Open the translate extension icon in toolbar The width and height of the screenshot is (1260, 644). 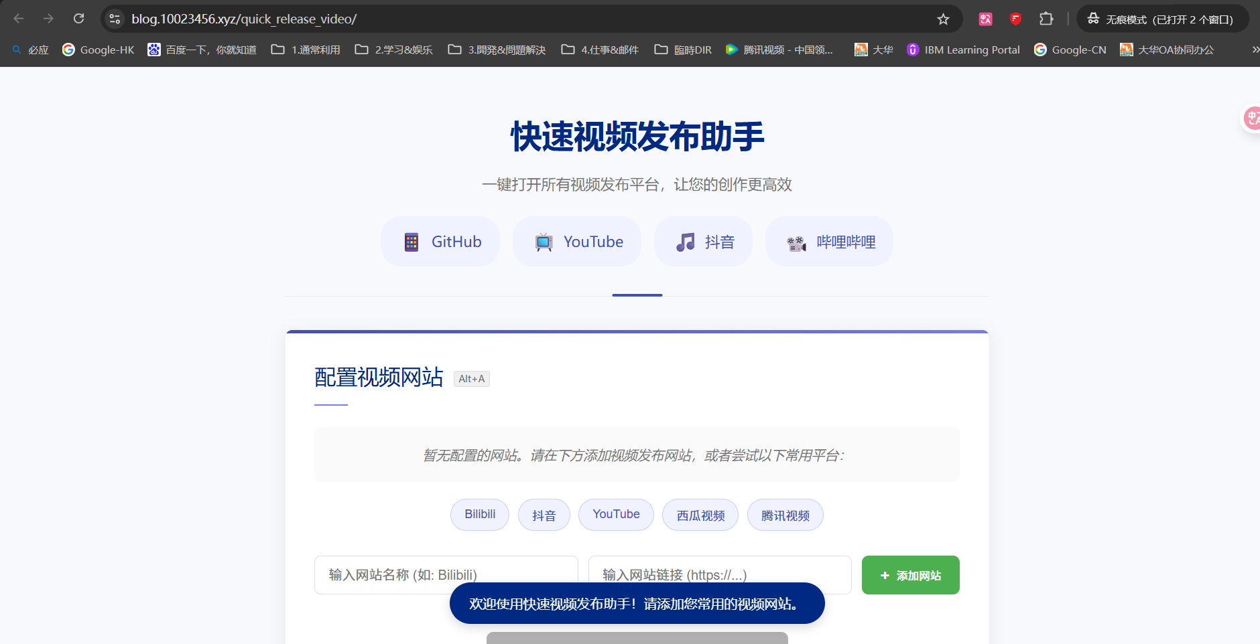pyautogui.click(x=985, y=19)
